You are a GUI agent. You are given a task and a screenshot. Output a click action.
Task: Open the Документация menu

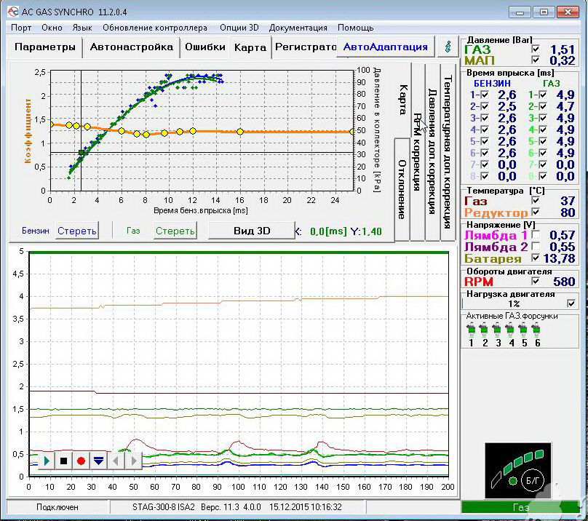pos(298,28)
